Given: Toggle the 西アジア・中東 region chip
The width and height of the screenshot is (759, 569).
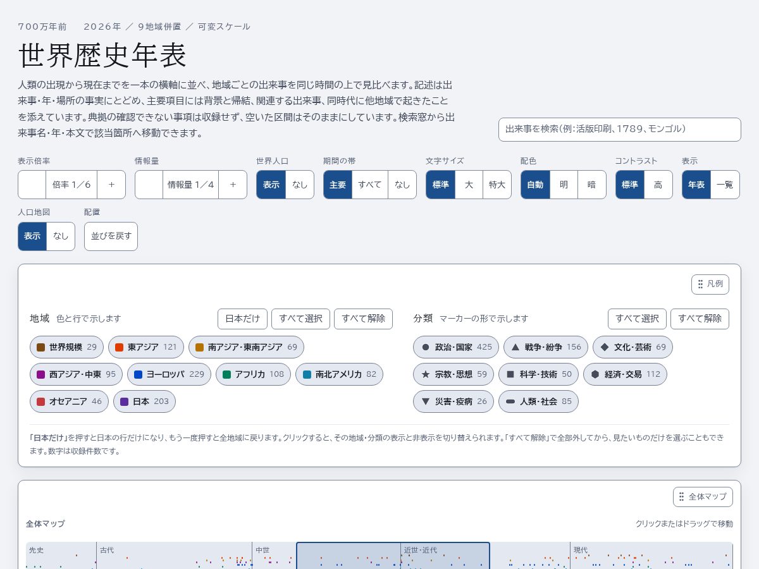Looking at the screenshot, I should point(76,374).
